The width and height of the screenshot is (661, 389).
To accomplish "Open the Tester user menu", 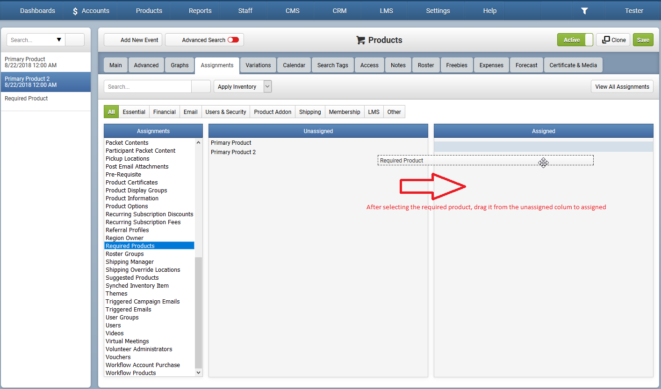I will tap(634, 11).
